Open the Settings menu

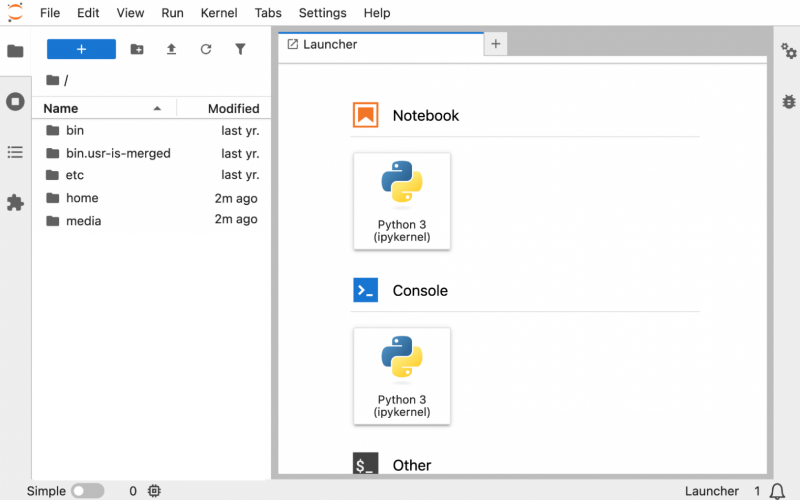point(322,13)
